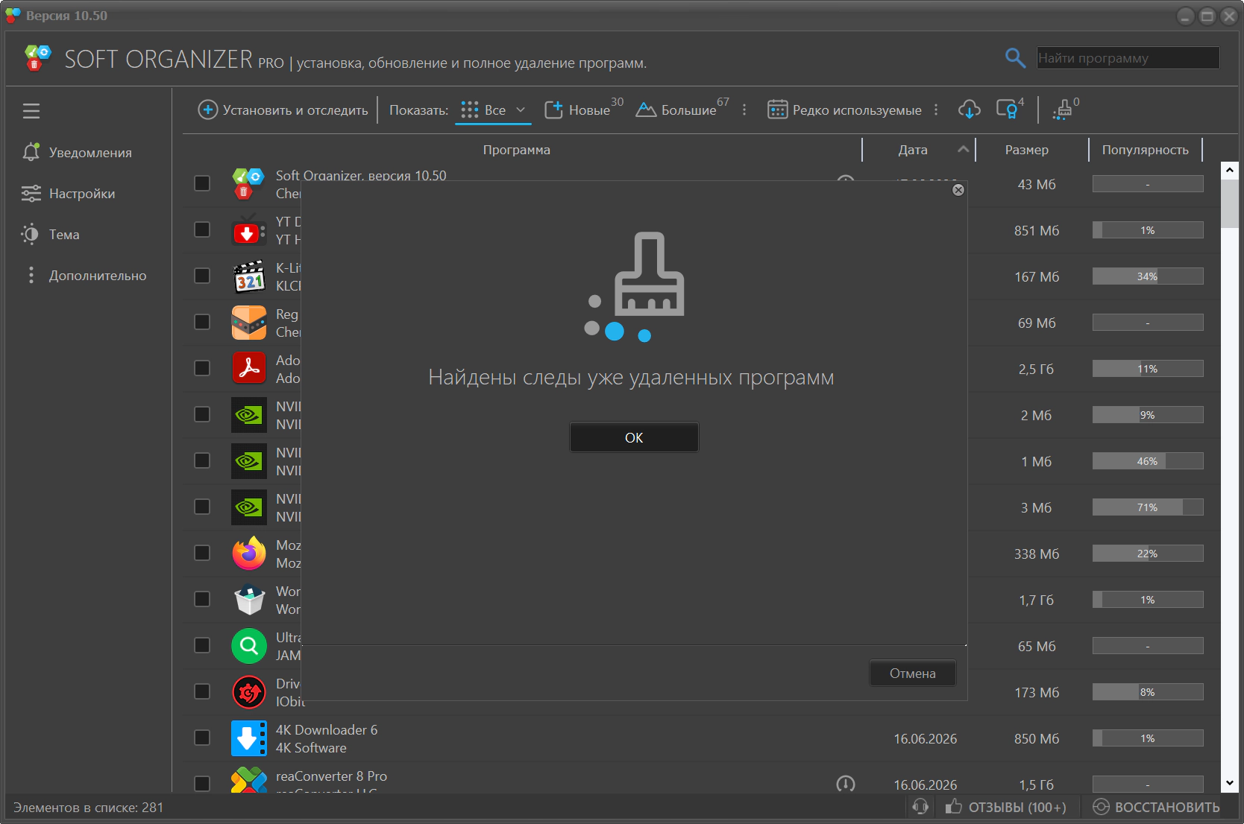The width and height of the screenshot is (1244, 824).
Task: Sort by the Программа column header
Action: [516, 150]
